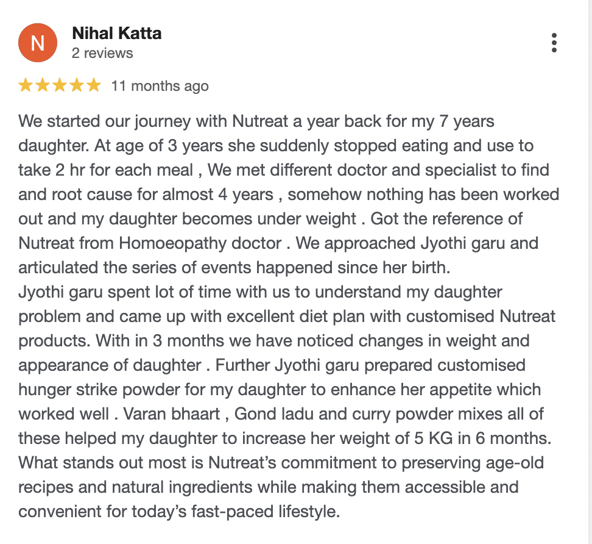Click the third rating star
Screen dimensions: 592x544
[x=60, y=85]
